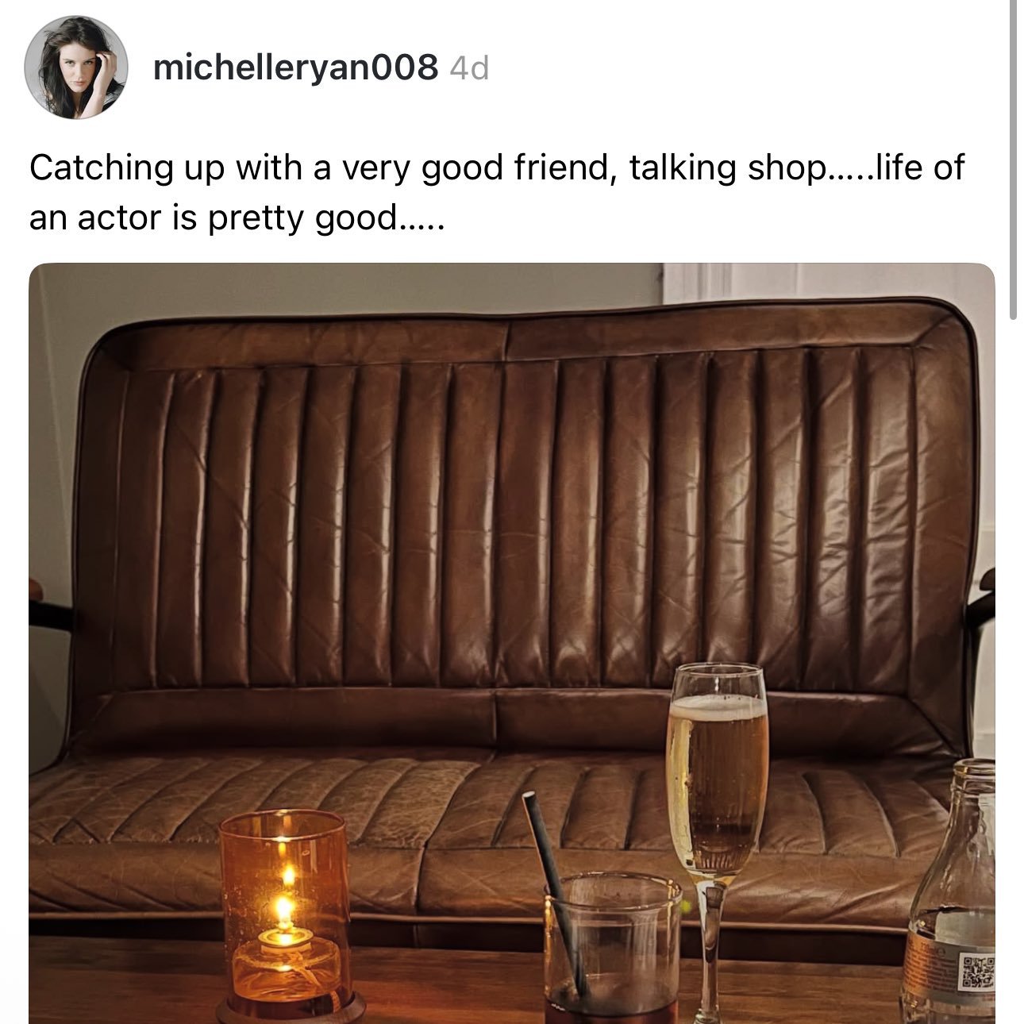
Task: Click the 4d post timestamp
Action: click(x=469, y=68)
